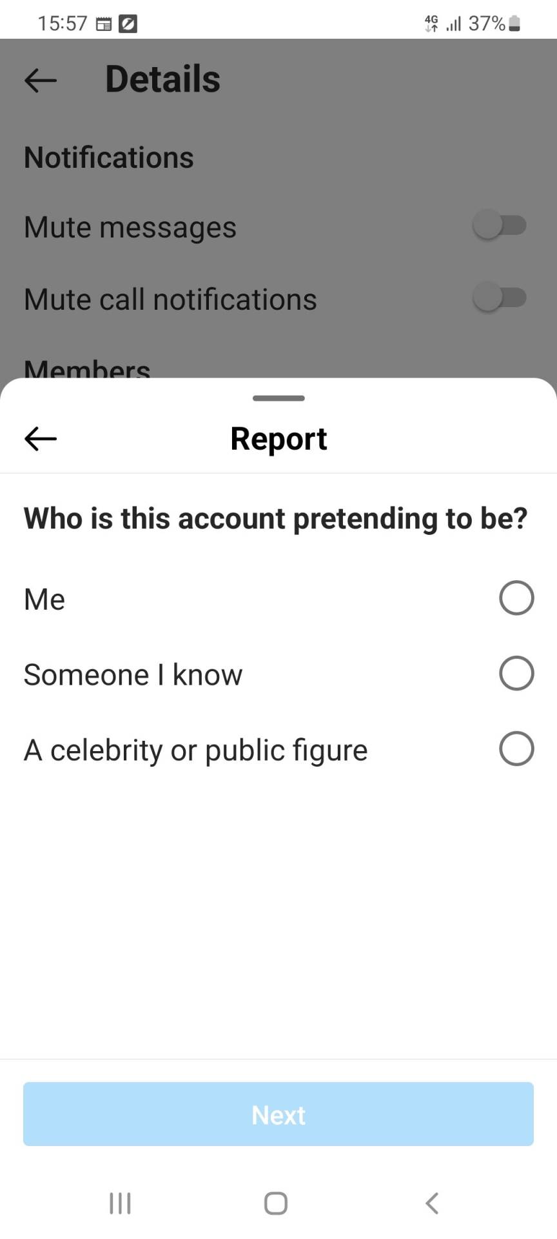
Task: Open Android recent apps button
Action: [120, 1203]
